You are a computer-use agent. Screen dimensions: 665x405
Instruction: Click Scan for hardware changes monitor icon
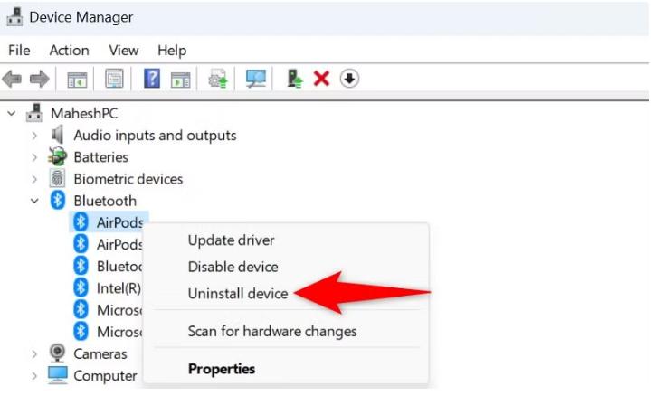pos(256,79)
